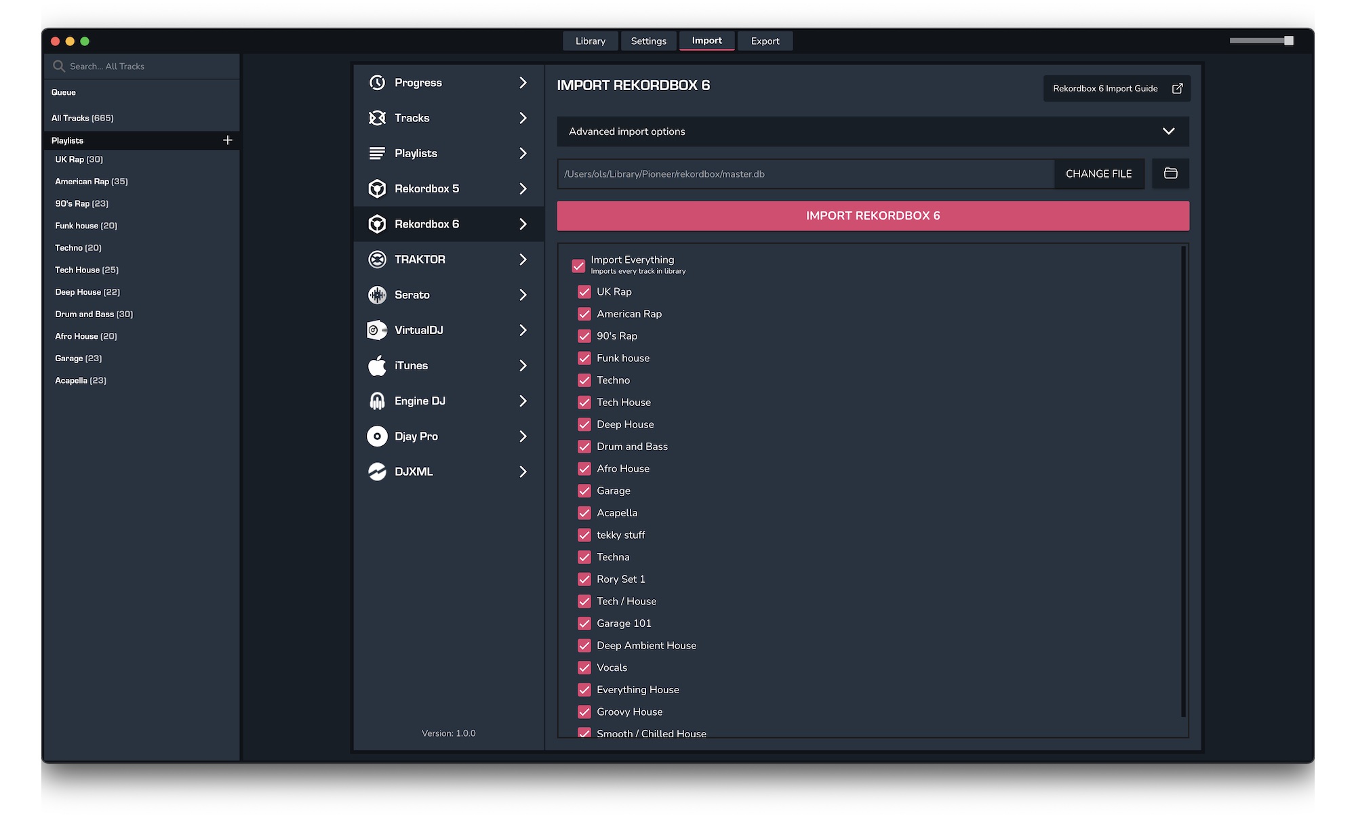1356x818 pixels.
Task: Click the chevron next to TRAKTOR
Action: pyautogui.click(x=523, y=260)
